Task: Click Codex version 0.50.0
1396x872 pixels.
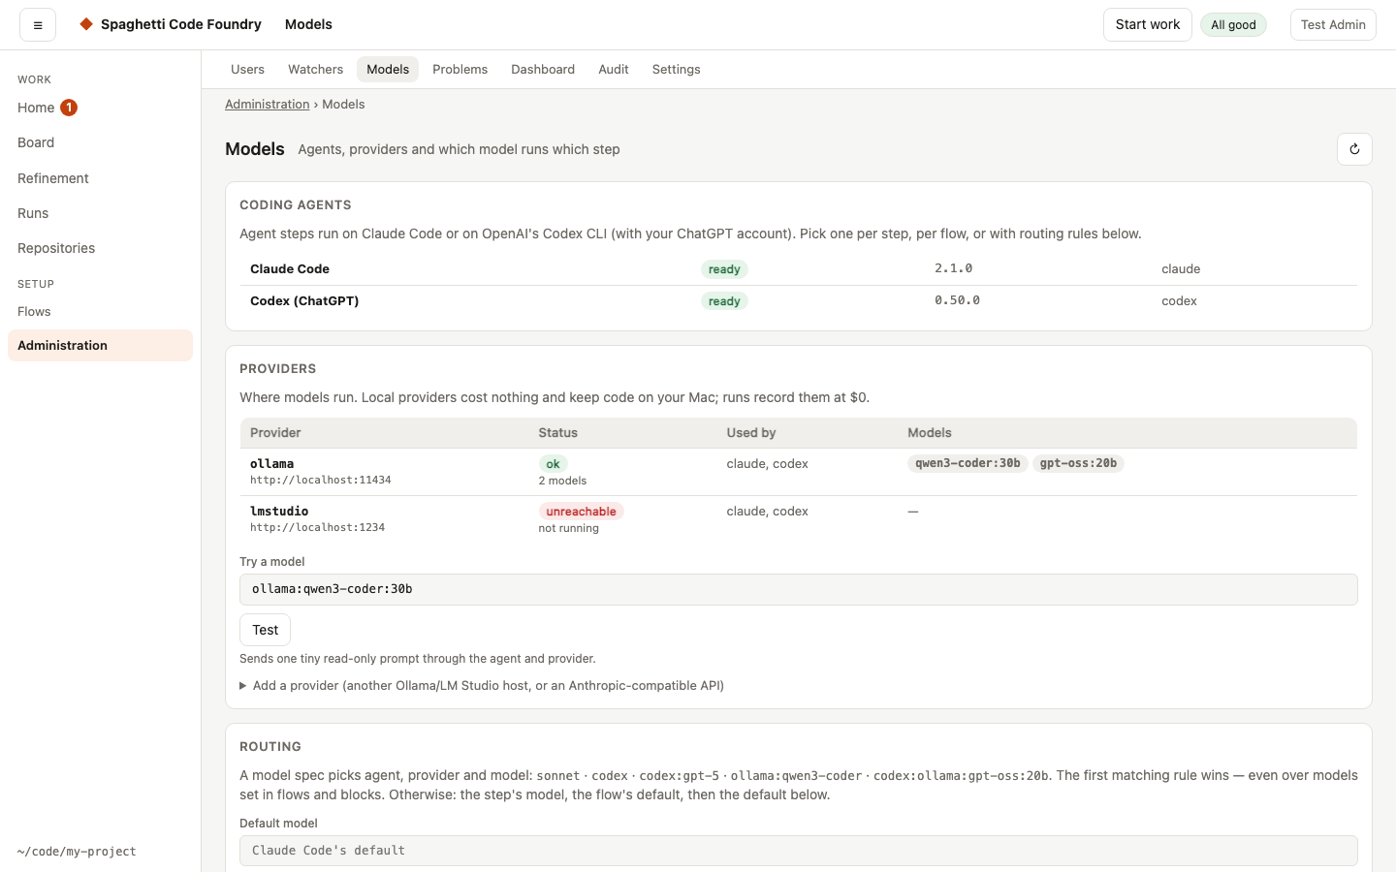Action: pyautogui.click(x=957, y=300)
